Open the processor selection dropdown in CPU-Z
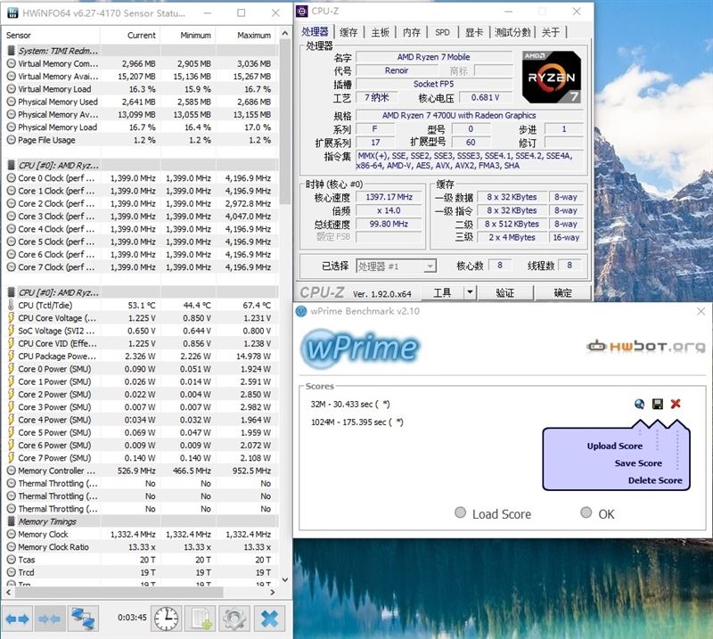713x639 pixels. [396, 266]
